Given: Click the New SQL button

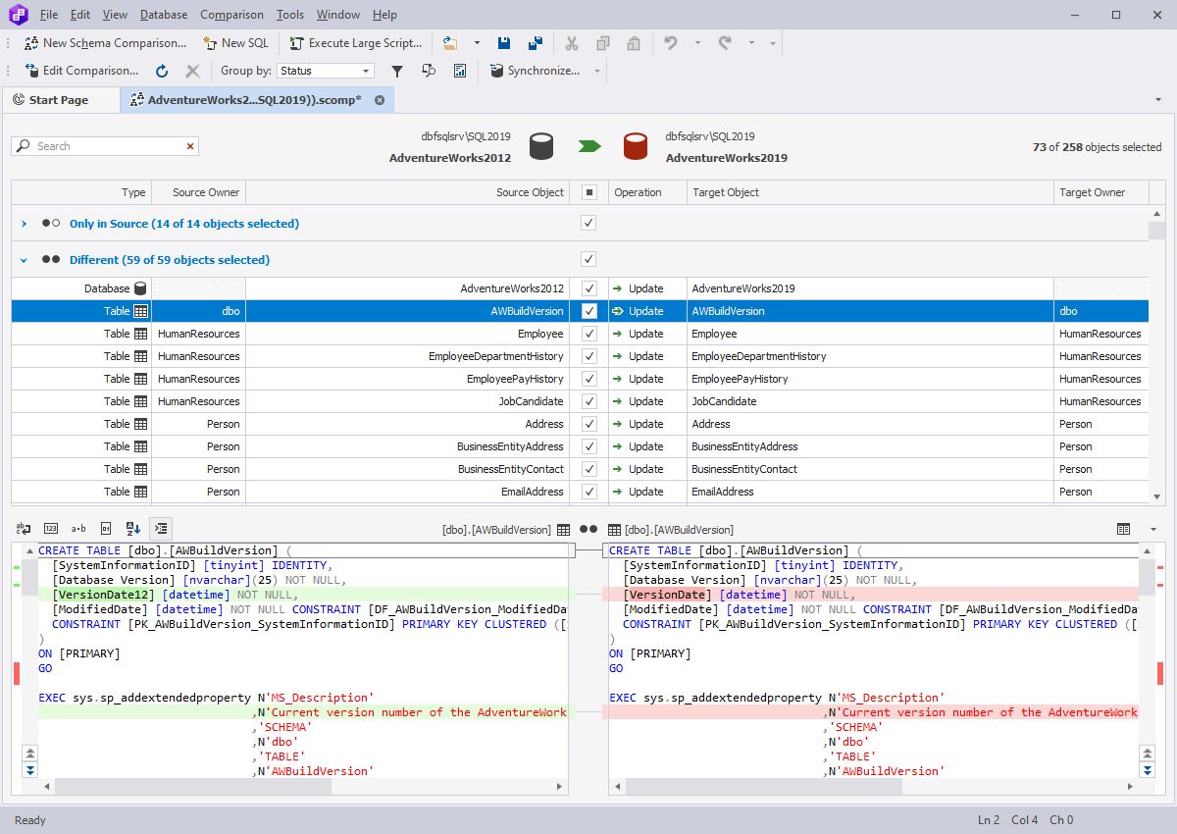Looking at the screenshot, I should click(x=235, y=43).
